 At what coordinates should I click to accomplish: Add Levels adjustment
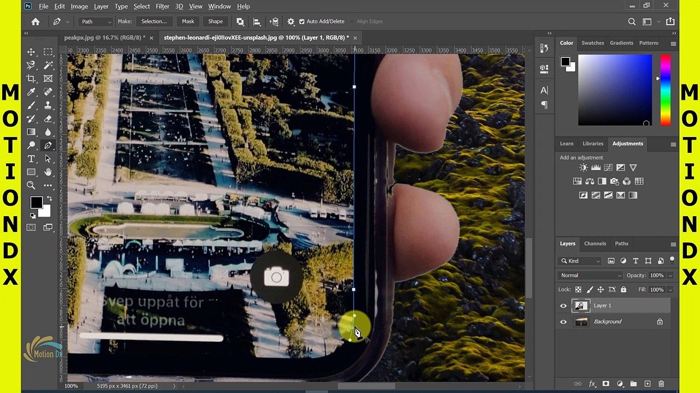pyautogui.click(x=596, y=168)
